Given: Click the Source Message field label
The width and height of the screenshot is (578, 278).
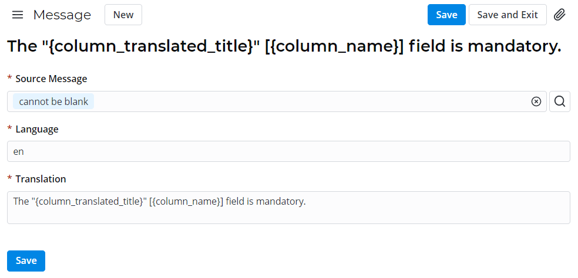Looking at the screenshot, I should tap(51, 79).
